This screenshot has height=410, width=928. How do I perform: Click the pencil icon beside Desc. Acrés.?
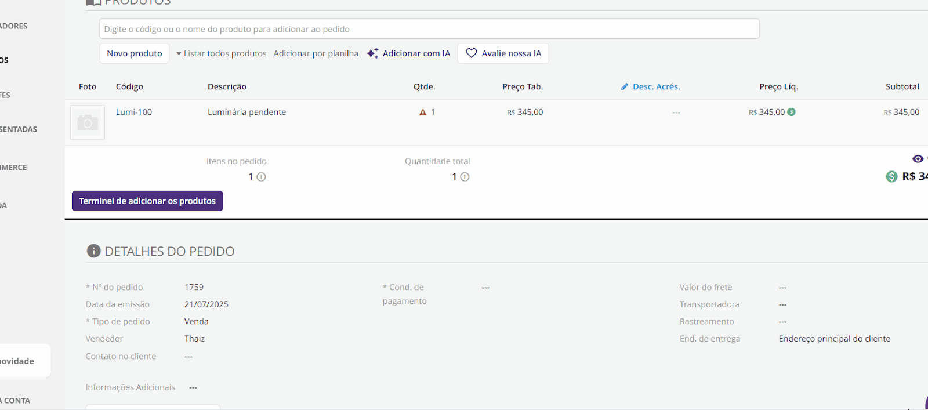pyautogui.click(x=625, y=87)
